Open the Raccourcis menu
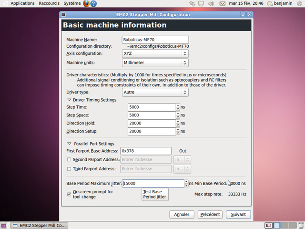Viewport: 305px width, 229px height. (49, 3)
